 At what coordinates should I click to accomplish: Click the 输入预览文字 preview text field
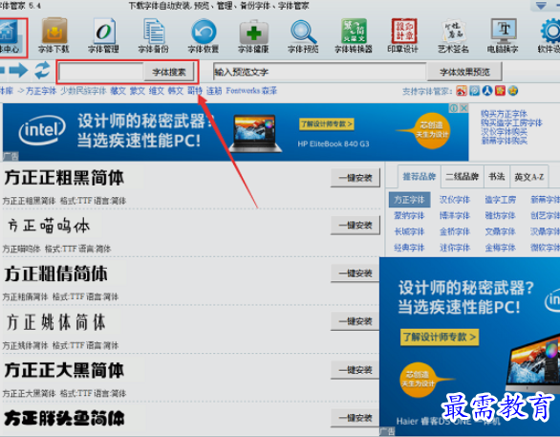319,72
